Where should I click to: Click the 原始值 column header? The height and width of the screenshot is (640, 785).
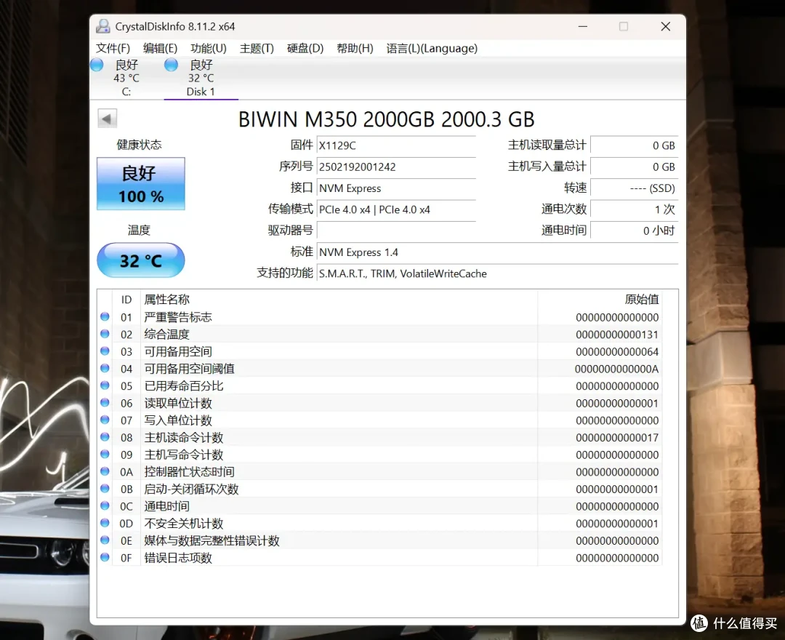pos(600,300)
